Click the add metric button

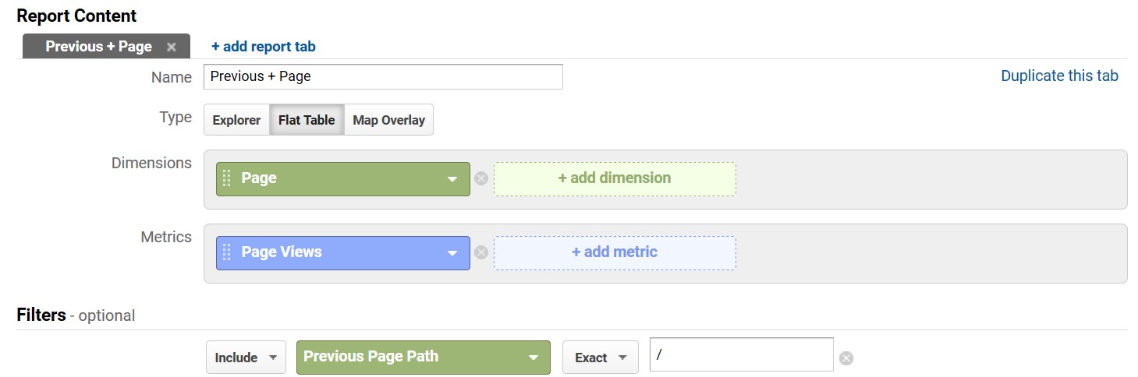[x=614, y=252]
